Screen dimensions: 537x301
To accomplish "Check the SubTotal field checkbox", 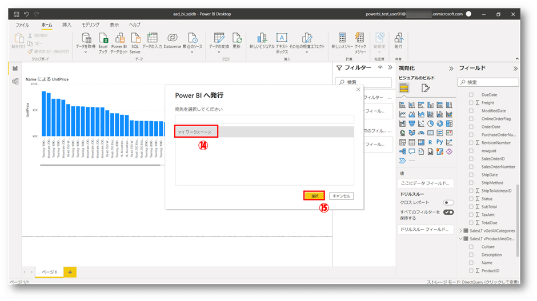I will [471, 207].
